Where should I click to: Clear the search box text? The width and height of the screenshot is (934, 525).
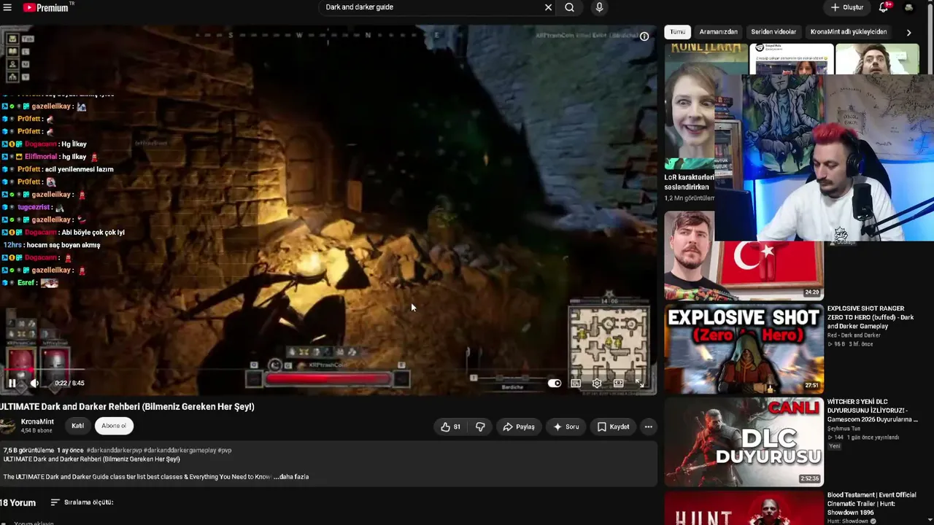(x=548, y=7)
